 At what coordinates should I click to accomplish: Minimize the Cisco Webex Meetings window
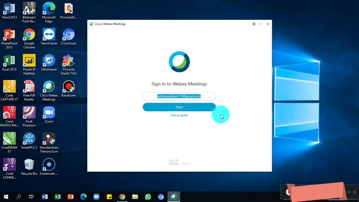(x=261, y=24)
